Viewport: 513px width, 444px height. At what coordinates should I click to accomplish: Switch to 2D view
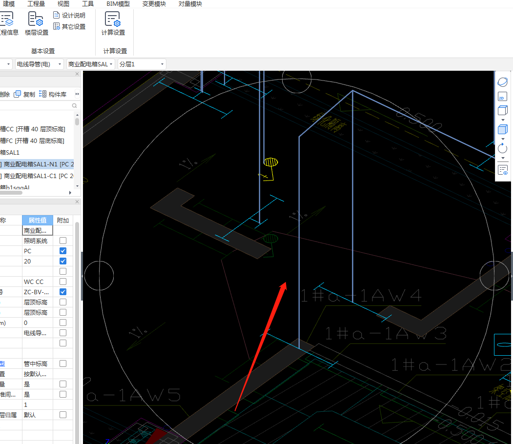[x=502, y=97]
